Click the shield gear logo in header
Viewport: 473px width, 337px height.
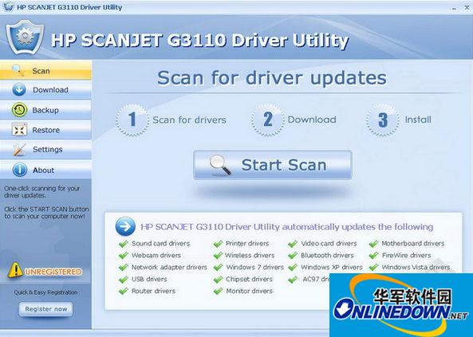pos(25,37)
